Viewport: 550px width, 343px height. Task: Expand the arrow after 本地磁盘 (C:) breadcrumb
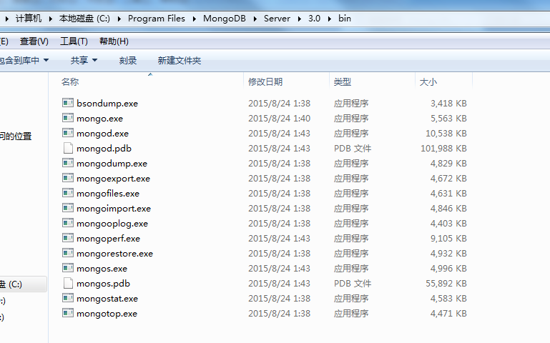click(119, 19)
